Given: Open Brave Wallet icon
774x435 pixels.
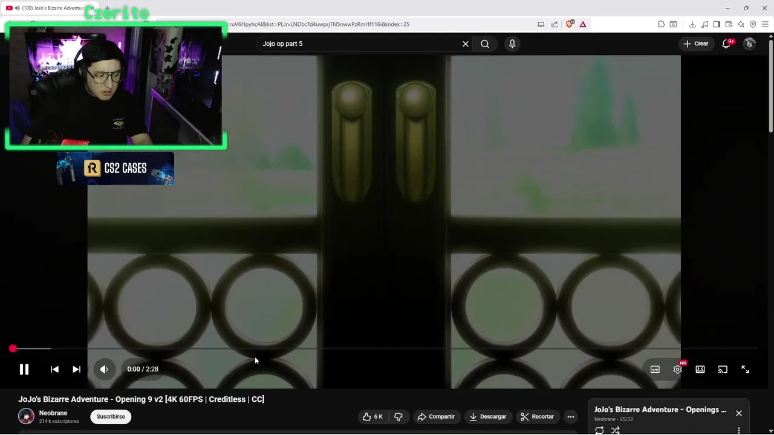Looking at the screenshot, I should pyautogui.click(x=729, y=24).
